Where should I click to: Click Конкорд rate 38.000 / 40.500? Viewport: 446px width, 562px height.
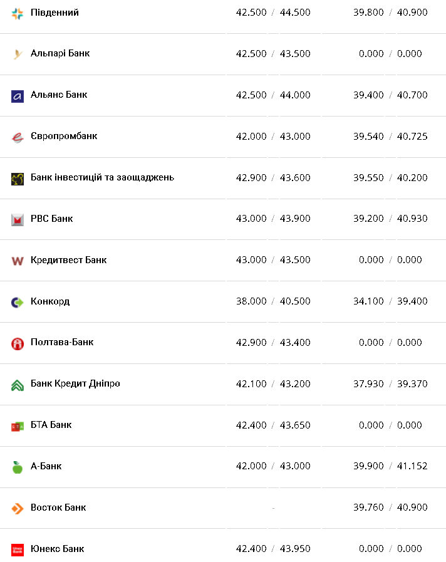point(272,301)
